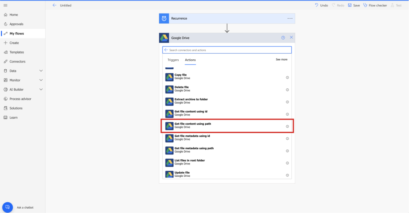The height and width of the screenshot is (213, 409).
Task: Save the flow
Action: tap(354, 5)
